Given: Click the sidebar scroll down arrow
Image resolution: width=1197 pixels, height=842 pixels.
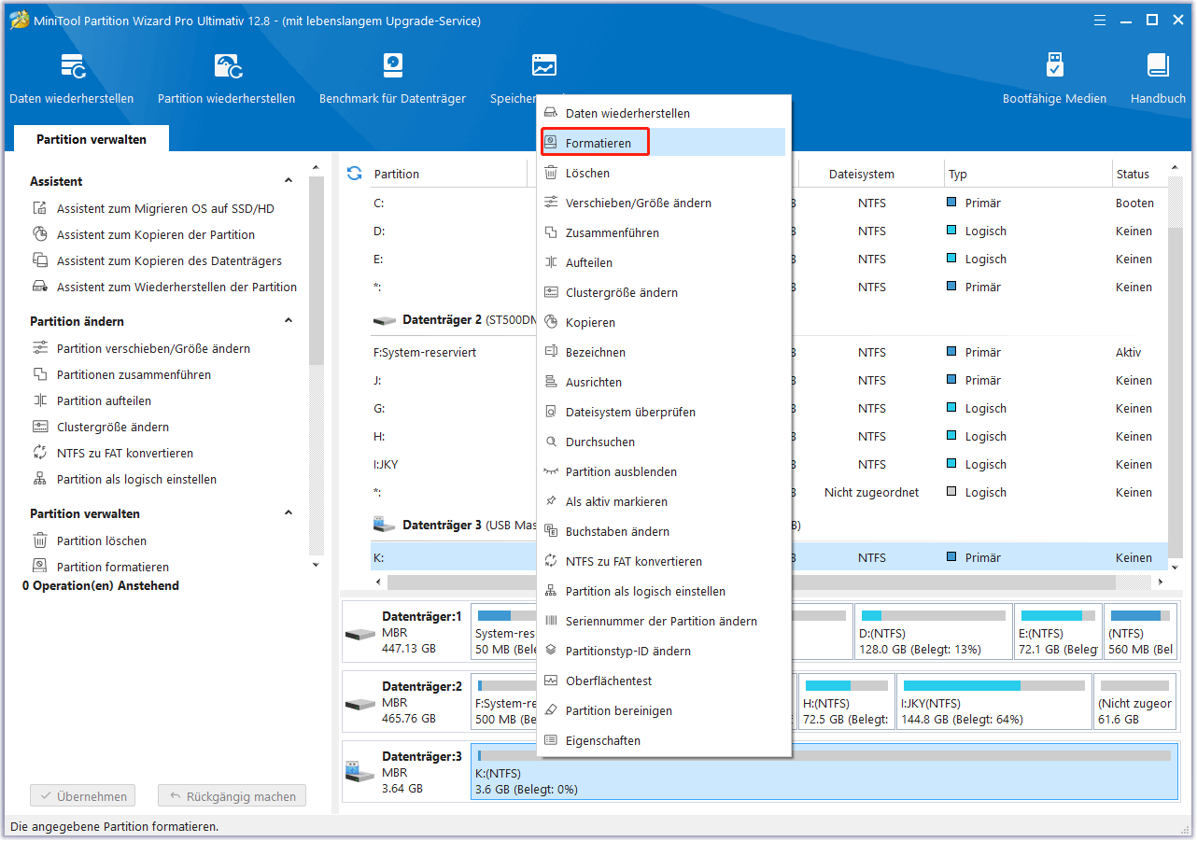Looking at the screenshot, I should (316, 565).
